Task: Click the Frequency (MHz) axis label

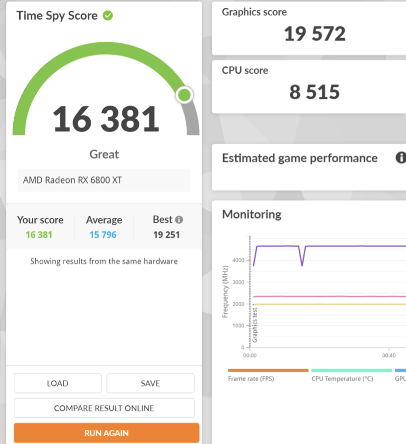Action: [x=225, y=291]
